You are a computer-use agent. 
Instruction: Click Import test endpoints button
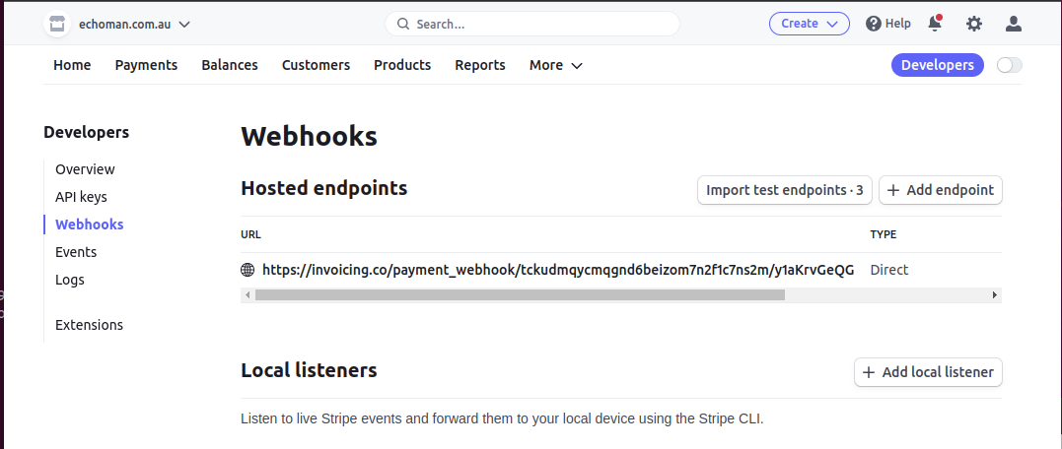tap(784, 190)
